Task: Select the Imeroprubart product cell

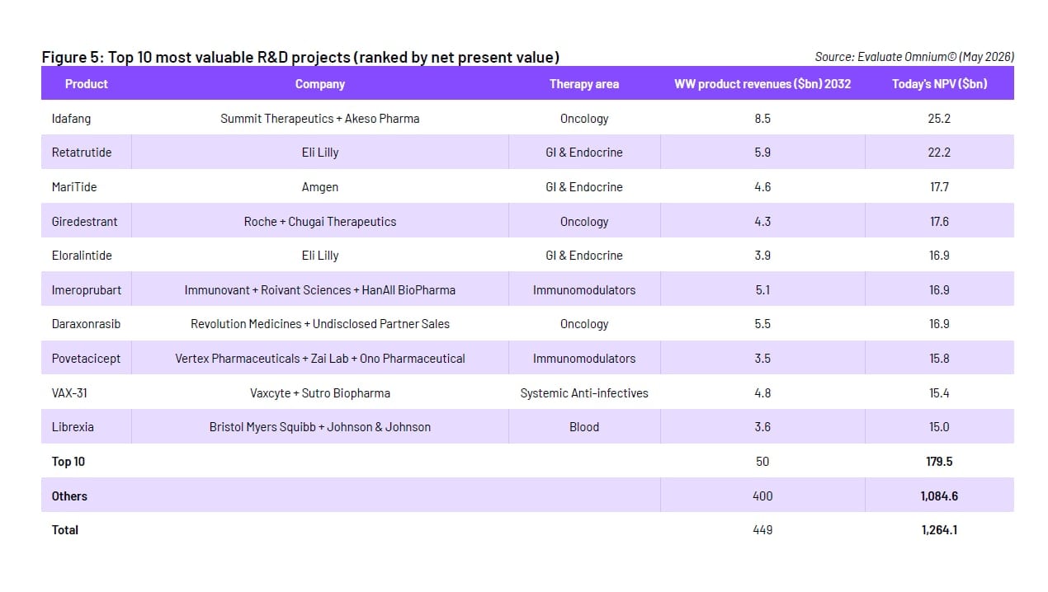Action: (x=87, y=290)
